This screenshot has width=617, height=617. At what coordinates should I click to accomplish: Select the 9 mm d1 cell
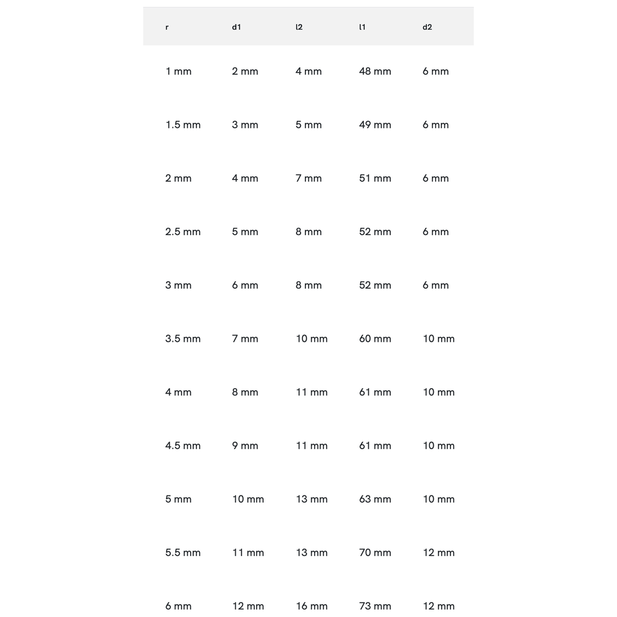point(245,445)
